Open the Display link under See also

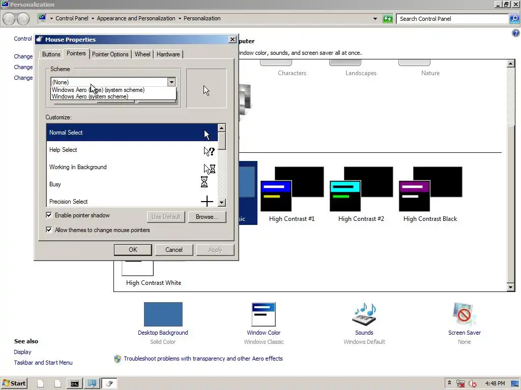coord(22,352)
